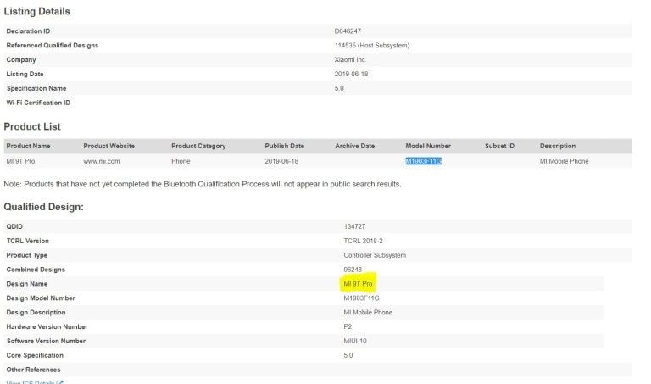Image resolution: width=651 pixels, height=384 pixels.
Task: Click the Declaration ID label
Action: [28, 31]
